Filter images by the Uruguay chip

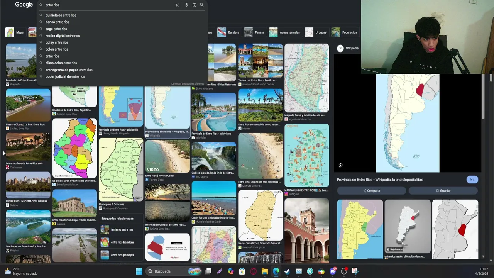click(316, 32)
